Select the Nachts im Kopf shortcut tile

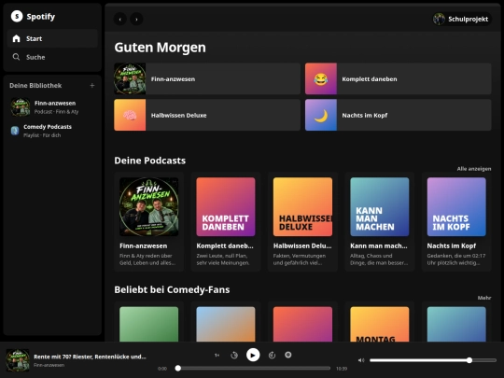[x=399, y=115]
